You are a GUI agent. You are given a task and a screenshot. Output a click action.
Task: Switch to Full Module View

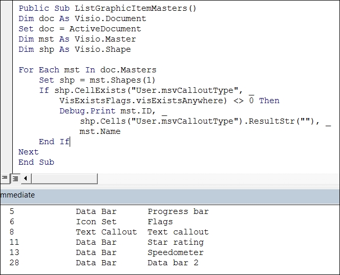click(15, 179)
